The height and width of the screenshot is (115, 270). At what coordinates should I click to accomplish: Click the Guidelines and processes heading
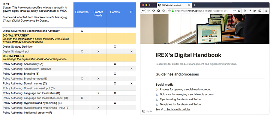point(177,74)
